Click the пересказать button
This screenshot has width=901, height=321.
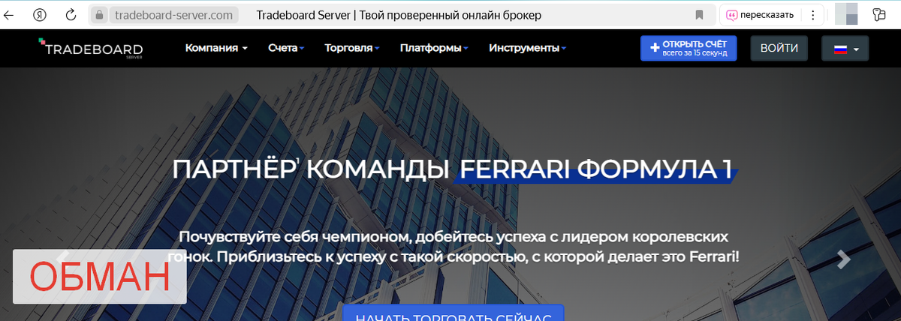tap(759, 15)
